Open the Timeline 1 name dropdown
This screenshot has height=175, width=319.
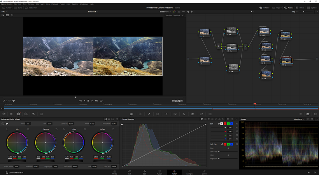(x=93, y=12)
